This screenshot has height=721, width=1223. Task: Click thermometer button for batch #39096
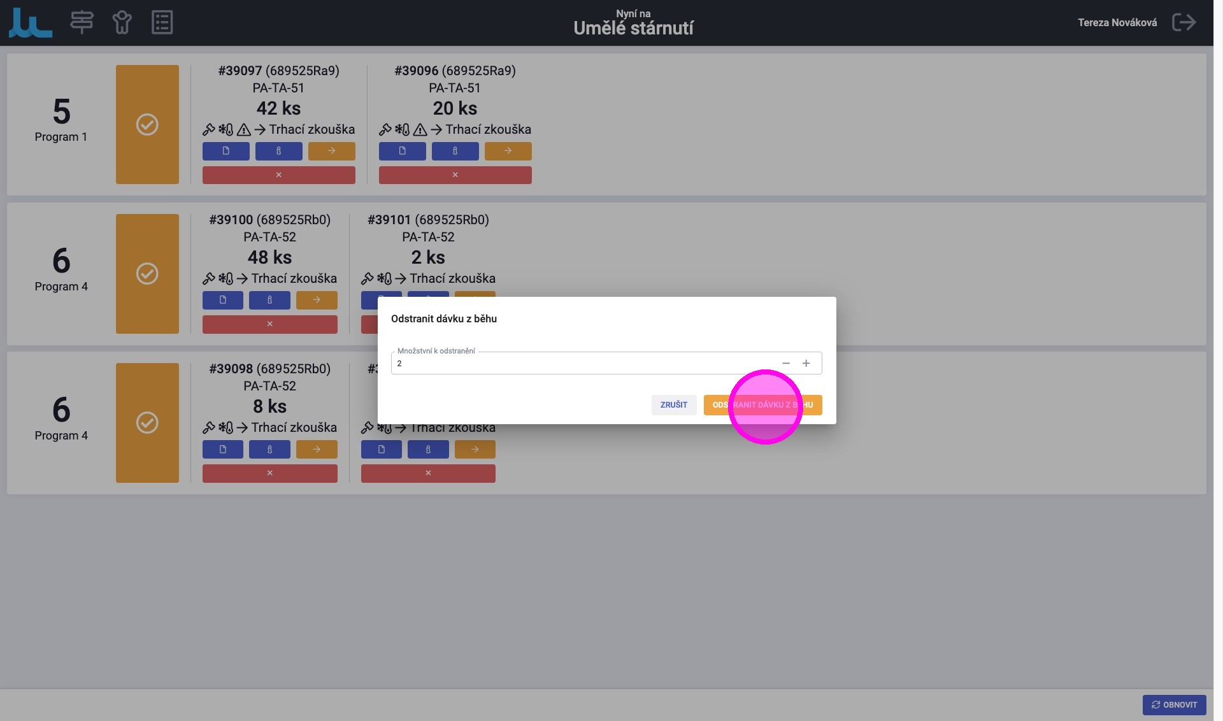[455, 151]
